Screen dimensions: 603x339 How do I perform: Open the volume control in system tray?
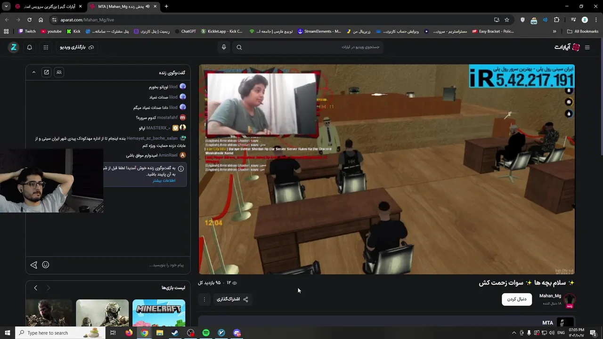click(x=552, y=333)
